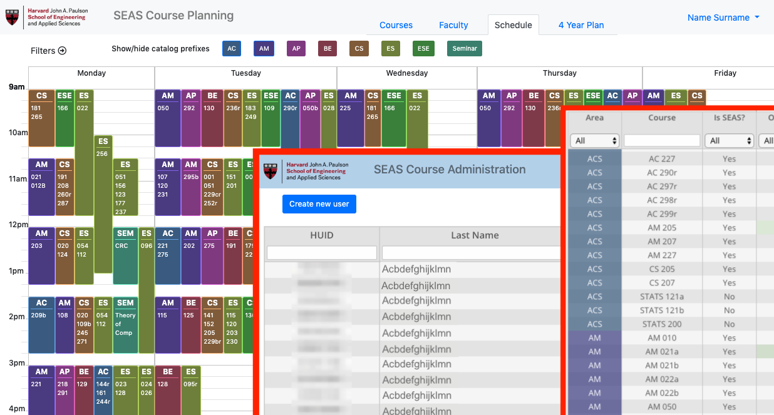The width and height of the screenshot is (774, 415).
Task: Click the Course column filter input
Action: click(662, 141)
